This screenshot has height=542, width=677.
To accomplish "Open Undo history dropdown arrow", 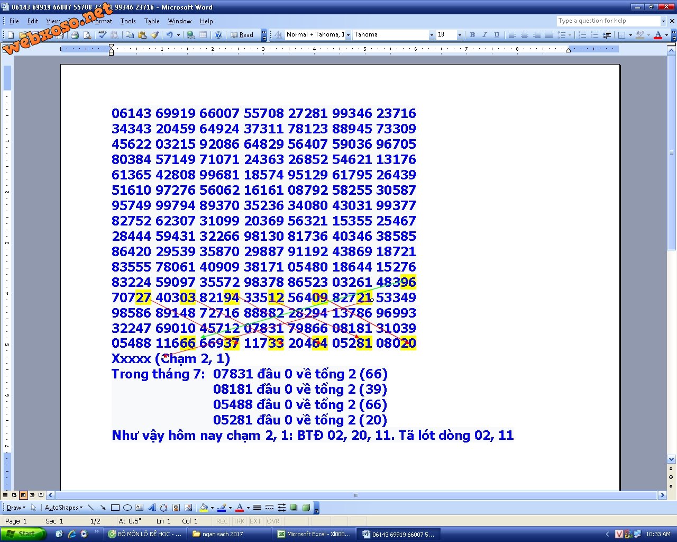I will (178, 35).
